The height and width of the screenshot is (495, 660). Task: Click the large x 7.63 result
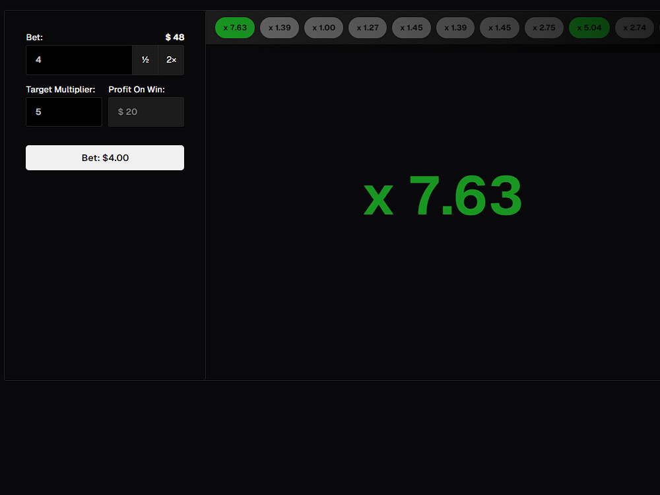click(443, 196)
